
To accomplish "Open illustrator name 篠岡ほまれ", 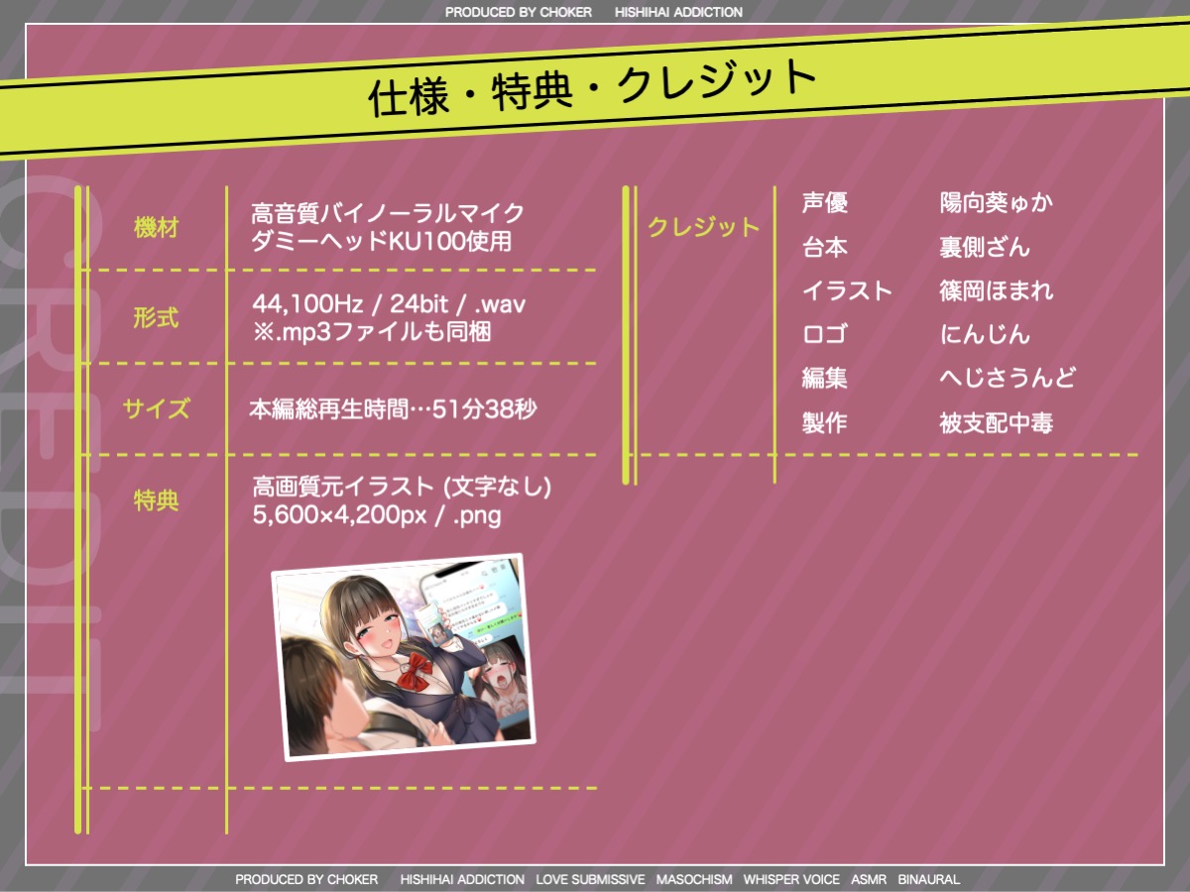I will click(x=996, y=290).
